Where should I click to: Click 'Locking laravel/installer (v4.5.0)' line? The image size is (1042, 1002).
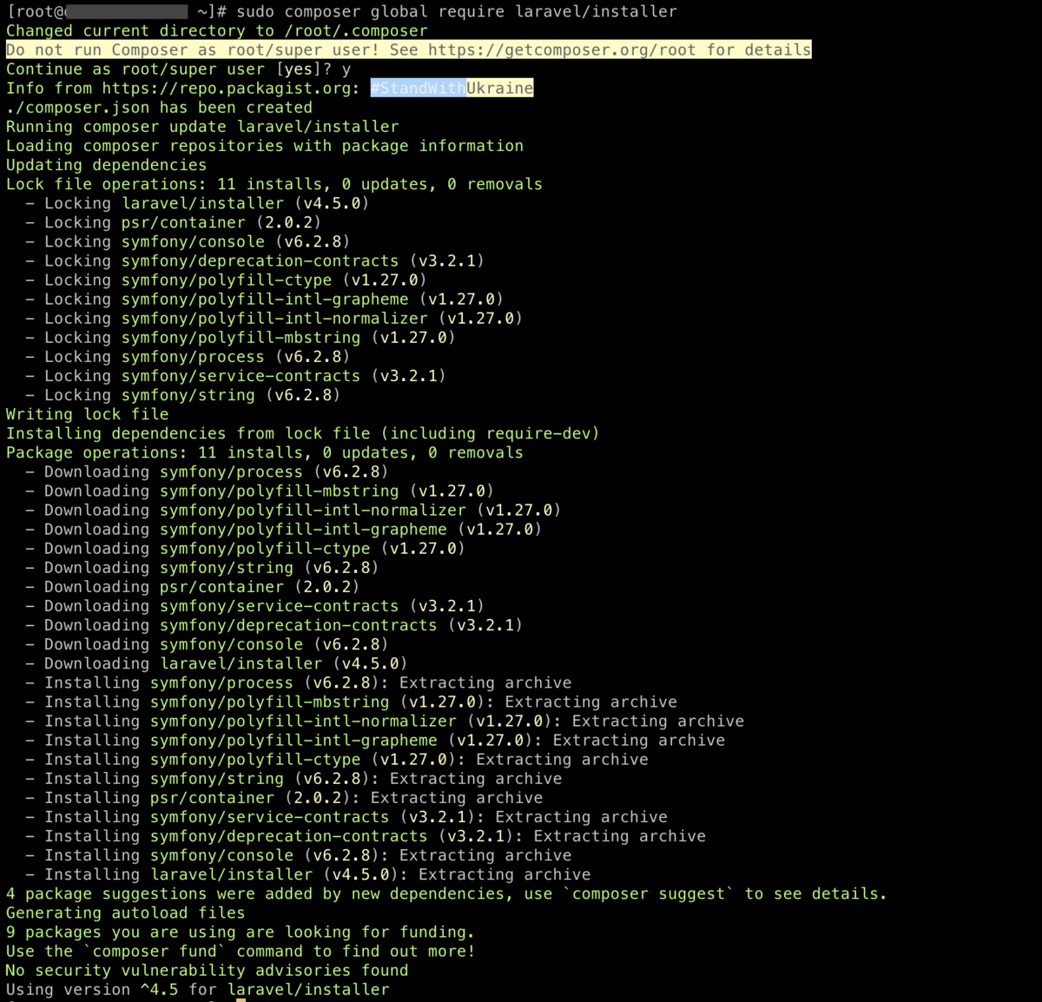[197, 202]
